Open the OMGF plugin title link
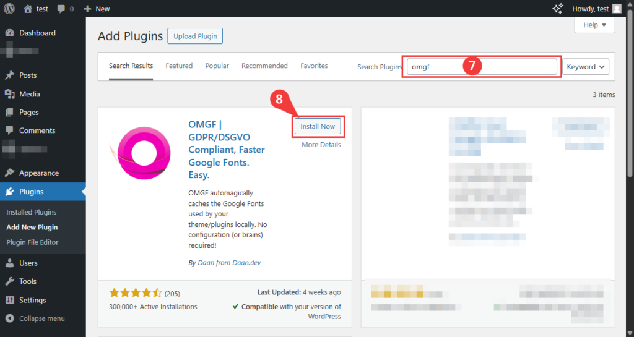 tap(227, 150)
